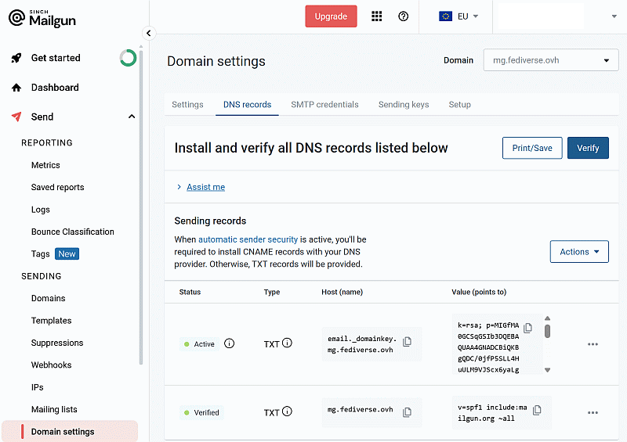Click the DKIM value box scrollbar thumb
The image size is (627, 442).
click(547, 332)
